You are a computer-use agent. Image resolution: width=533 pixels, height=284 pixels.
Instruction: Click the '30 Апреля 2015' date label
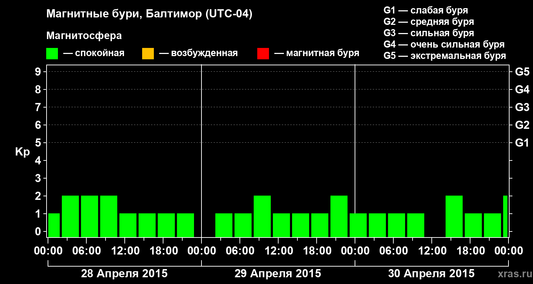431,274
